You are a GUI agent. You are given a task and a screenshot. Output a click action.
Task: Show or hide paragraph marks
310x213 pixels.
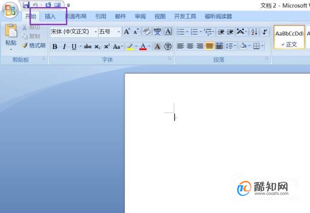pyautogui.click(x=265, y=32)
